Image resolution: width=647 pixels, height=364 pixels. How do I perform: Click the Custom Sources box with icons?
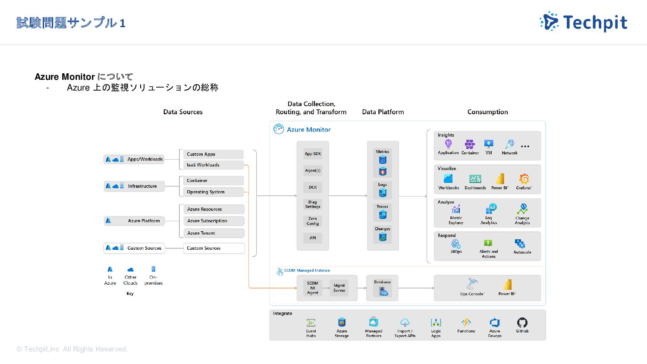(x=134, y=248)
